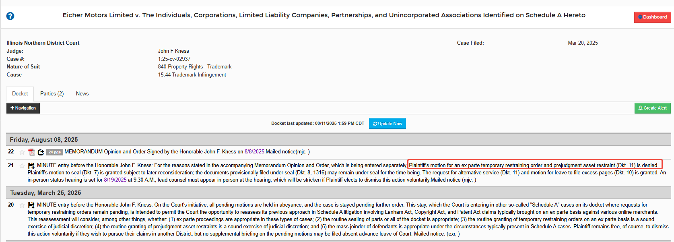674x242 pixels.
Task: Open the News tab
Action: [x=82, y=94]
